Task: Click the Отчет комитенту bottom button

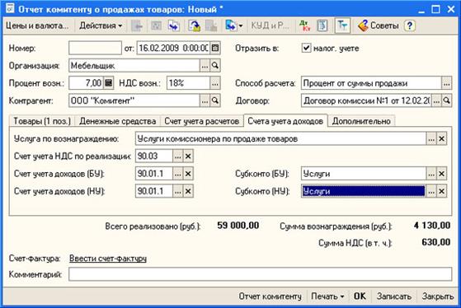Action: [270, 296]
